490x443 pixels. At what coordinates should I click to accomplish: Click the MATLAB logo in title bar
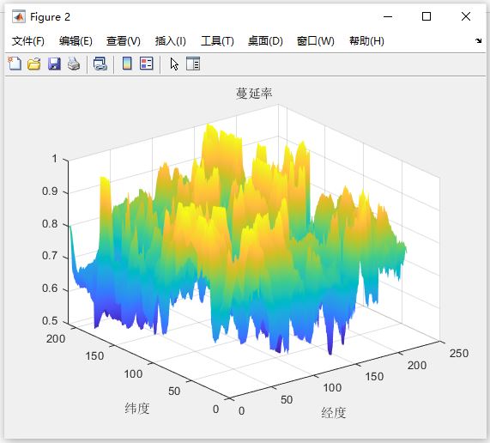tap(18, 16)
